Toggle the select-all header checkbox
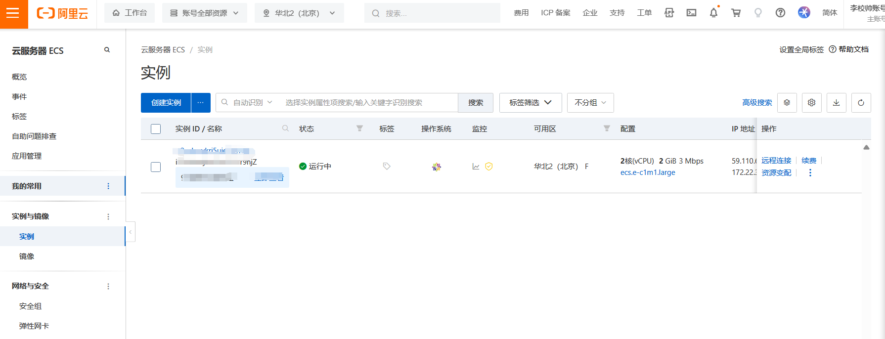The height and width of the screenshot is (339, 885). 156,129
